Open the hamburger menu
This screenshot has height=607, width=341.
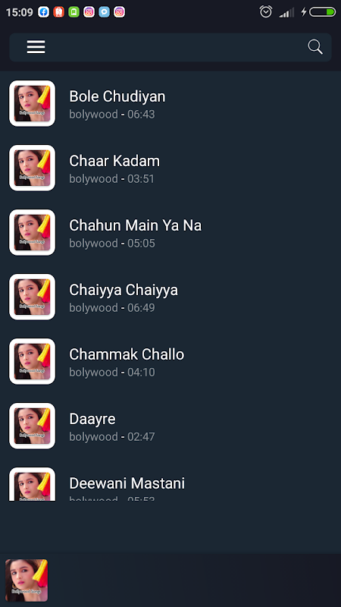click(36, 47)
